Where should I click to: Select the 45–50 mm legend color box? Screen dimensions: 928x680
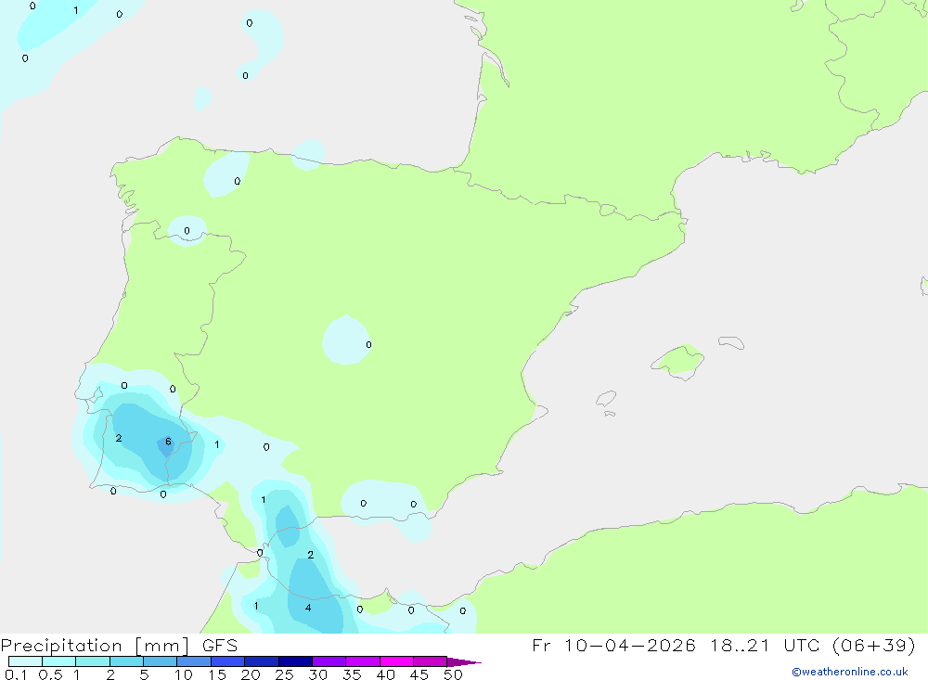431,661
